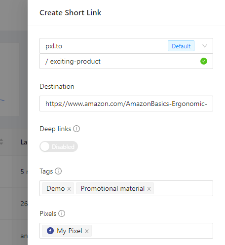This screenshot has width=225, height=245.
Task: Toggle the Deep links Disabled switch
Action: (59, 146)
